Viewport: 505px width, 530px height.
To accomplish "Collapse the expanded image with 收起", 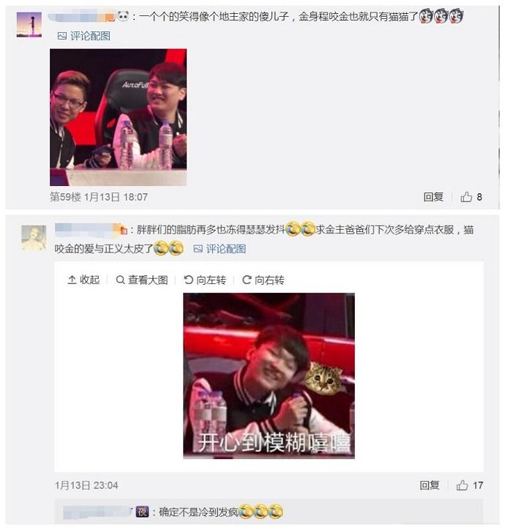I will [83, 280].
